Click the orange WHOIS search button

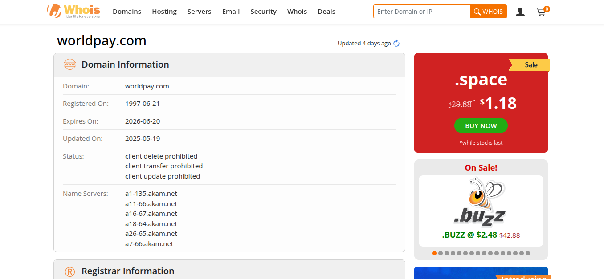click(x=488, y=12)
